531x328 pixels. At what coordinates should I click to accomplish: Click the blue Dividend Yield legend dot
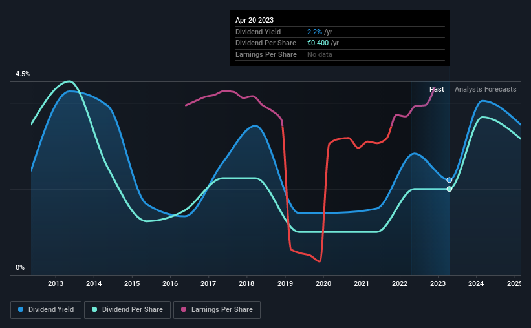[x=21, y=309]
